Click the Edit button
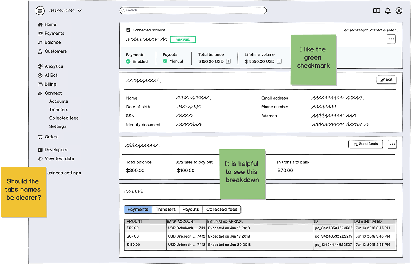The image size is (411, 264). pyautogui.click(x=386, y=80)
